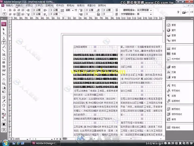Select the Selection tool arrow
The height and width of the screenshot is (146, 194).
(x=4, y=29)
